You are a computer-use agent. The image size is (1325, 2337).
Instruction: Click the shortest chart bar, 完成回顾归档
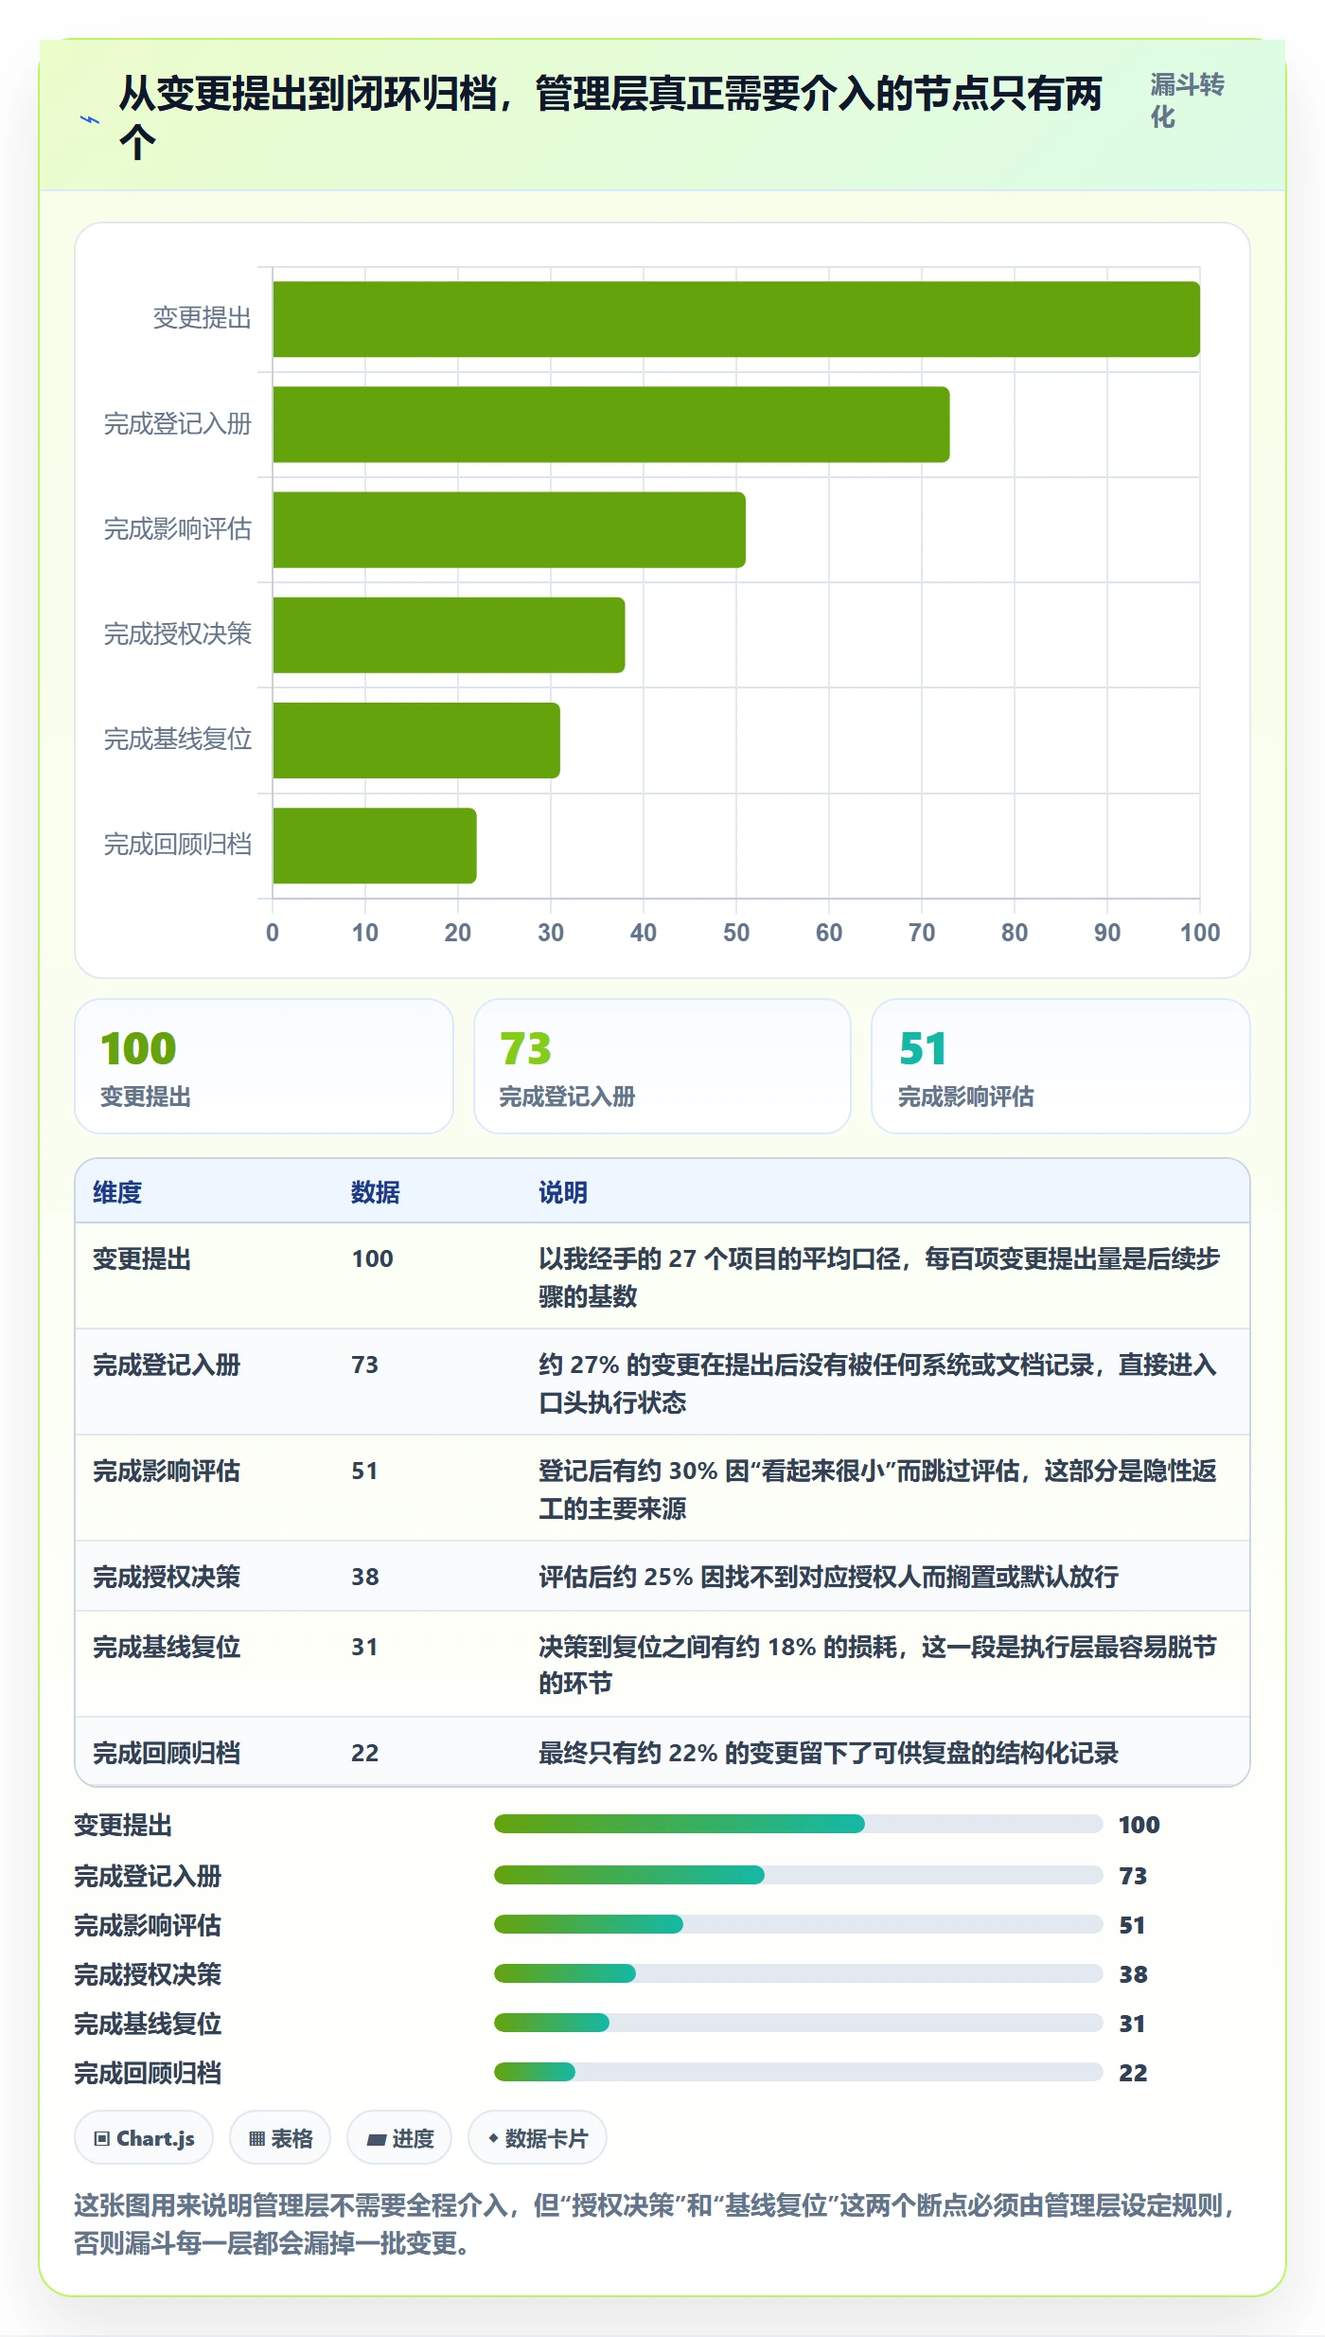pyautogui.click(x=375, y=845)
